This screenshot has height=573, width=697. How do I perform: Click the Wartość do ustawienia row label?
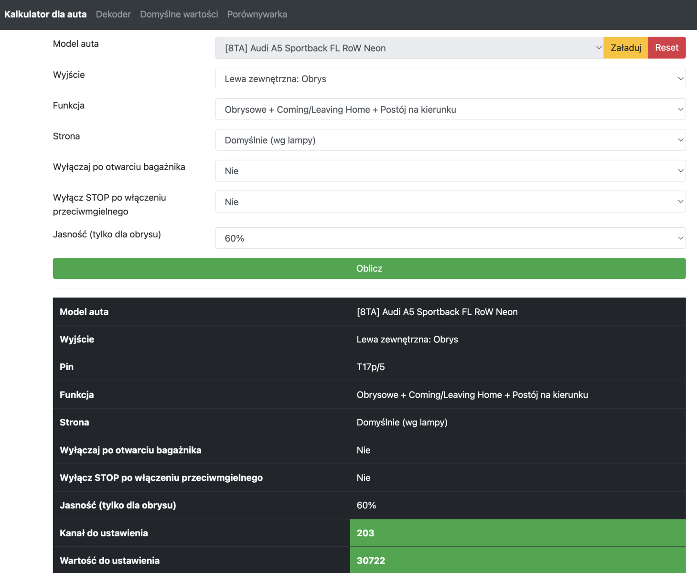pos(109,561)
